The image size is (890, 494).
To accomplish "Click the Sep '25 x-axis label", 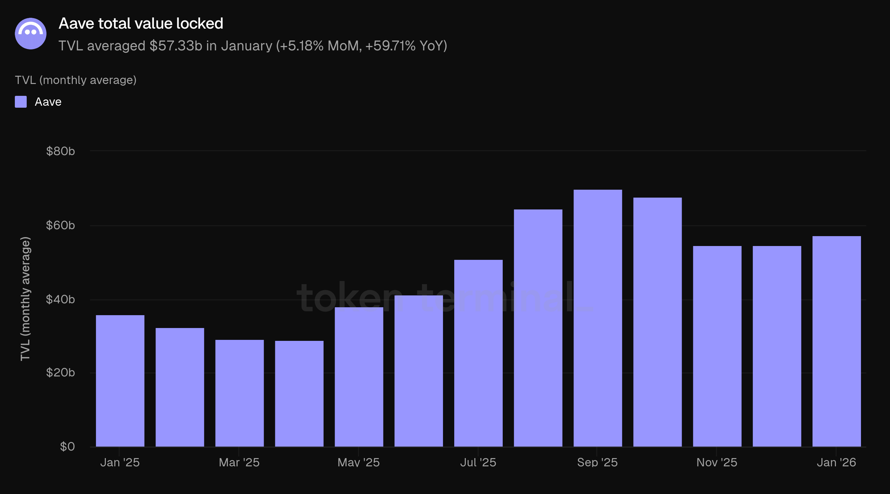I will coord(597,462).
